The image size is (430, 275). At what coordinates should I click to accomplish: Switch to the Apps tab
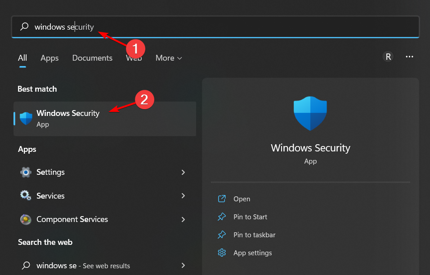point(49,58)
